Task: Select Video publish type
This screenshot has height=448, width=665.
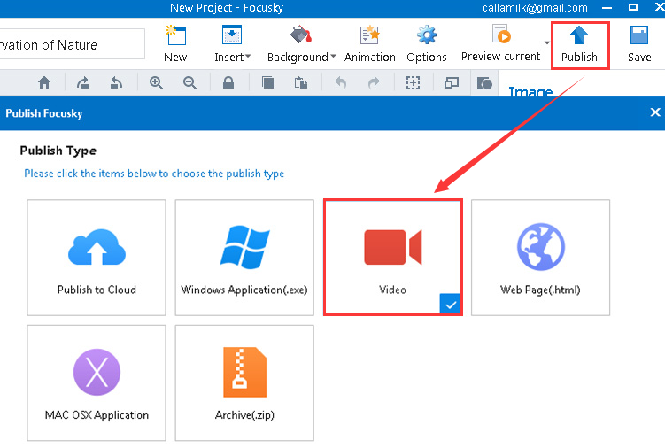Action: [x=392, y=257]
